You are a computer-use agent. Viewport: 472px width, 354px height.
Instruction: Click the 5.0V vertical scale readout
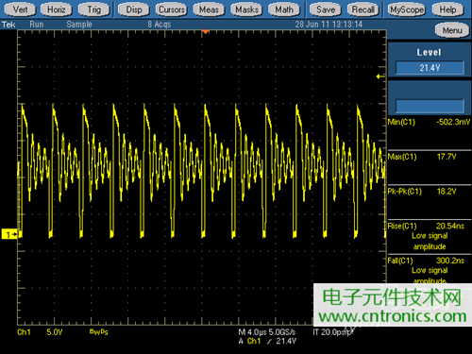[x=55, y=332]
